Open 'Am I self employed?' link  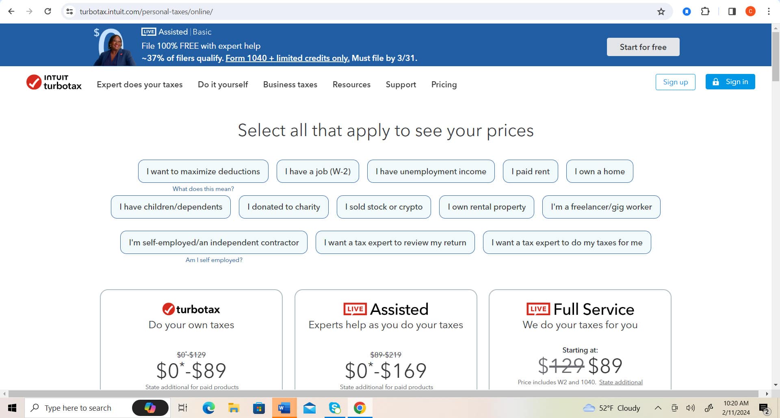pos(214,260)
